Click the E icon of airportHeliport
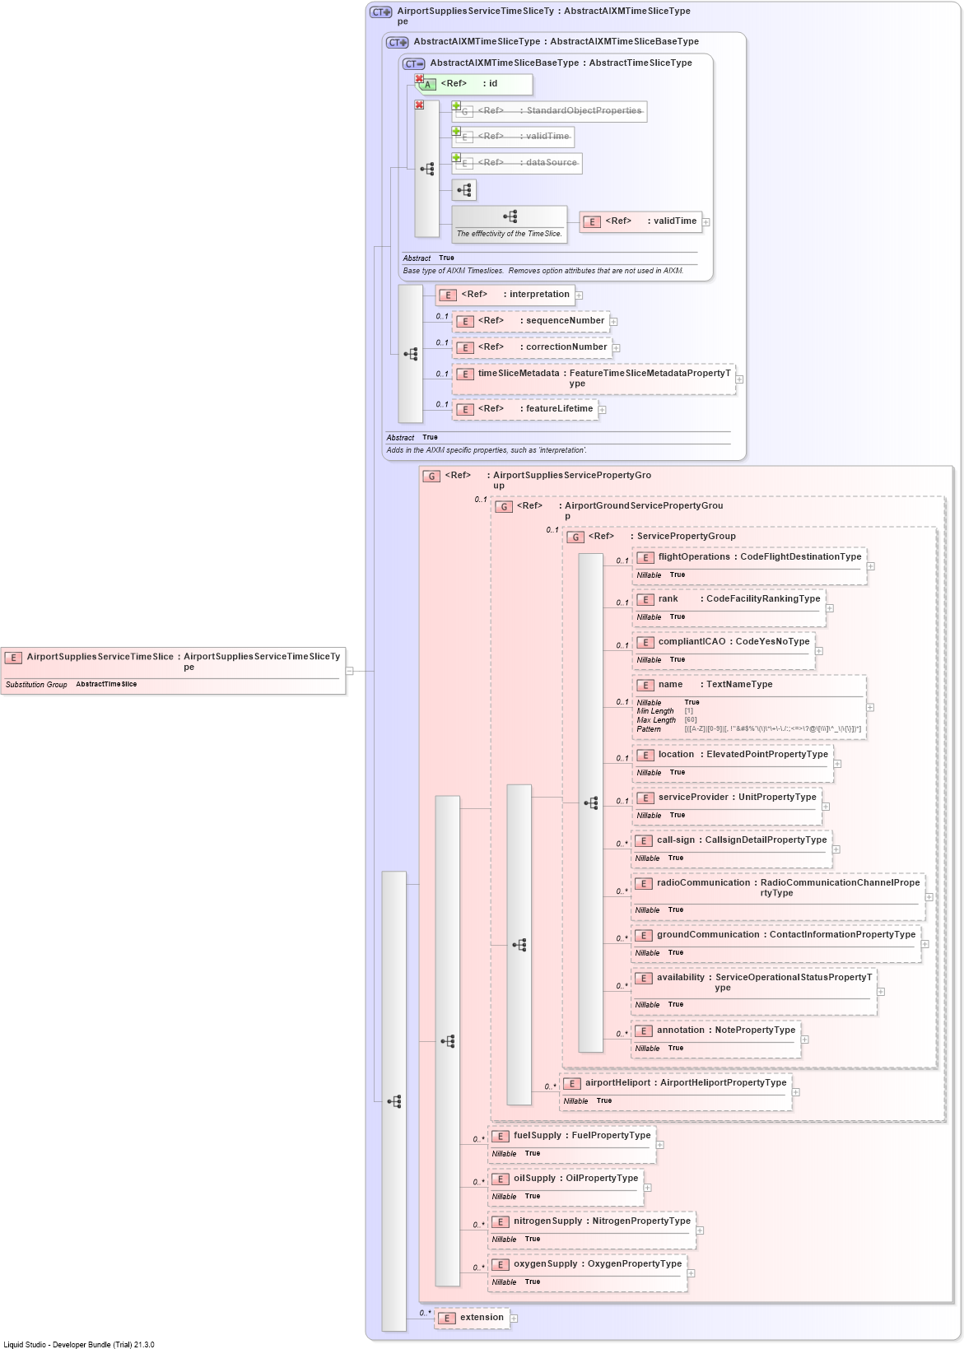This screenshot has height=1349, width=964. pos(572,1083)
